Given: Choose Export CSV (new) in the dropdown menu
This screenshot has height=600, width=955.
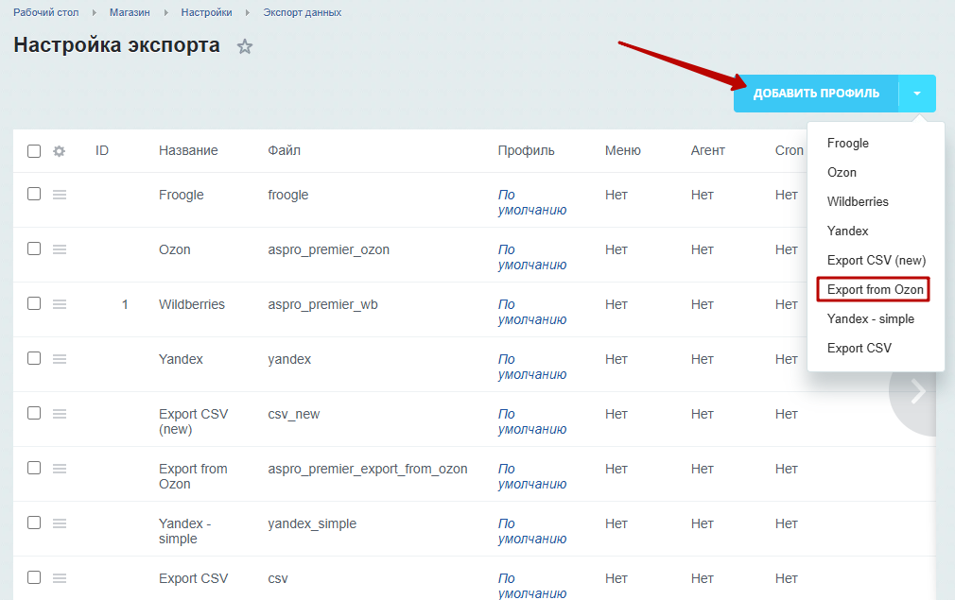Looking at the screenshot, I should pyautogui.click(x=877, y=261).
